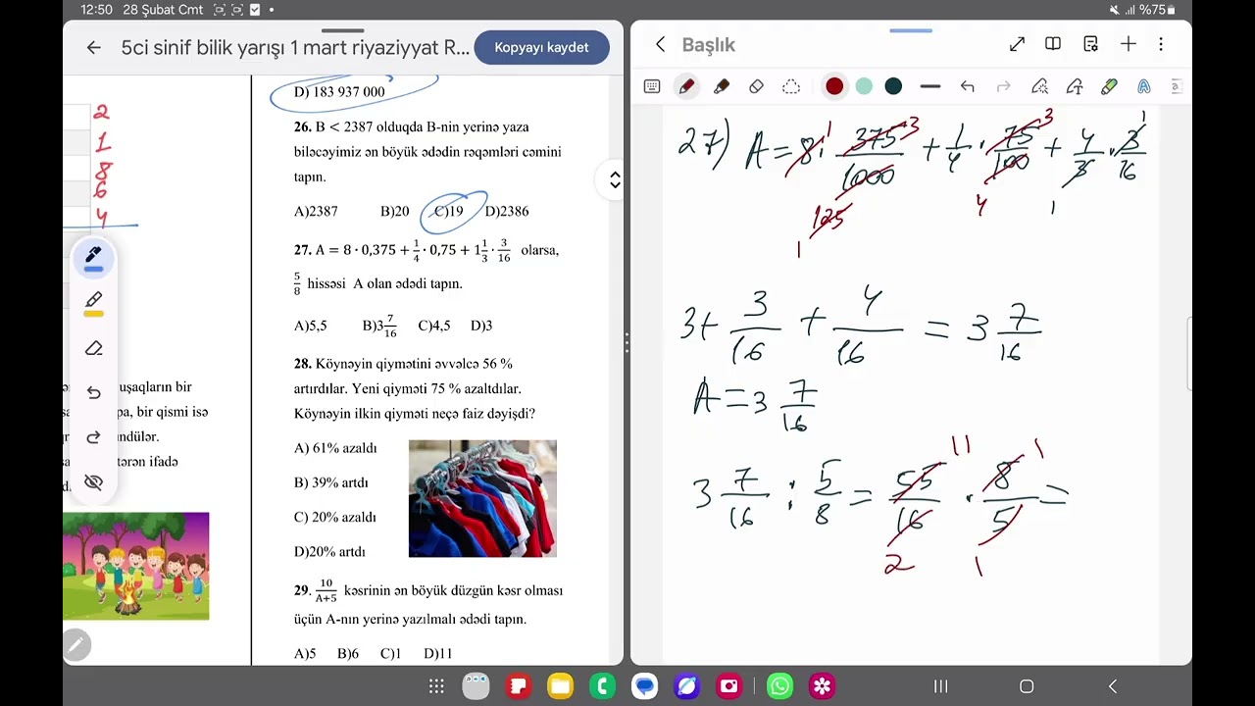Image resolution: width=1255 pixels, height=706 pixels.
Task: Open the Camera app in taskbar
Action: (729, 686)
